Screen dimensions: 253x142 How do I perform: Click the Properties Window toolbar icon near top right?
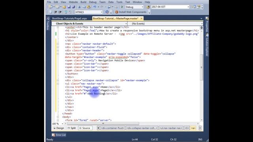coord(198,7)
